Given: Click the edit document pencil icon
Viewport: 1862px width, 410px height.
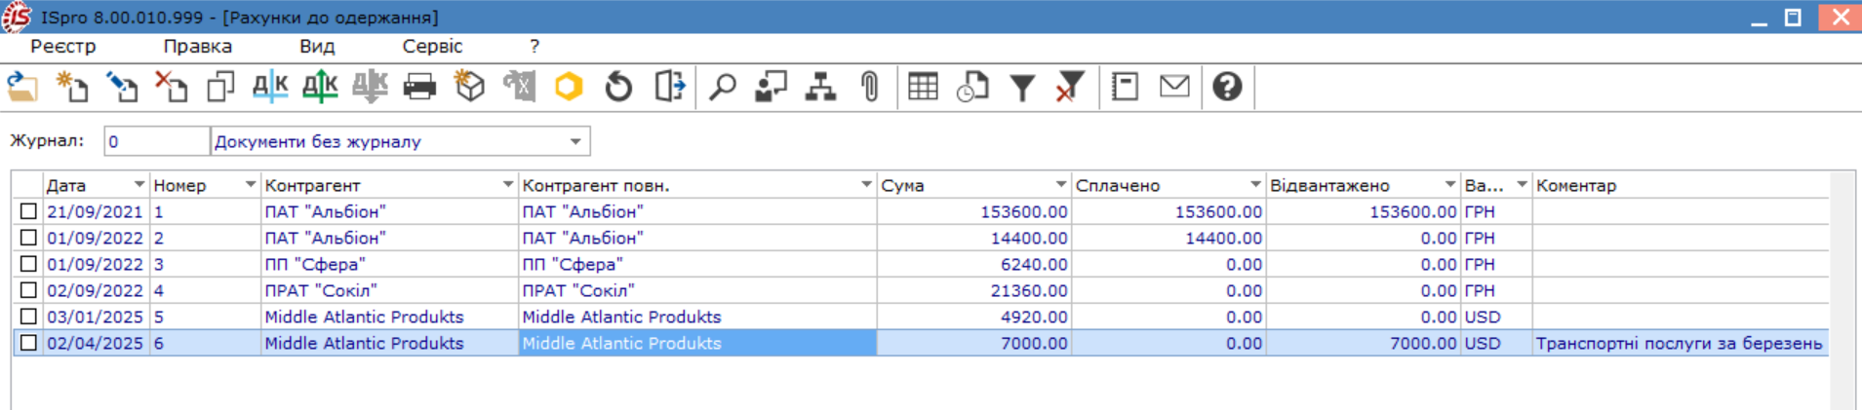Looking at the screenshot, I should tap(122, 88).
